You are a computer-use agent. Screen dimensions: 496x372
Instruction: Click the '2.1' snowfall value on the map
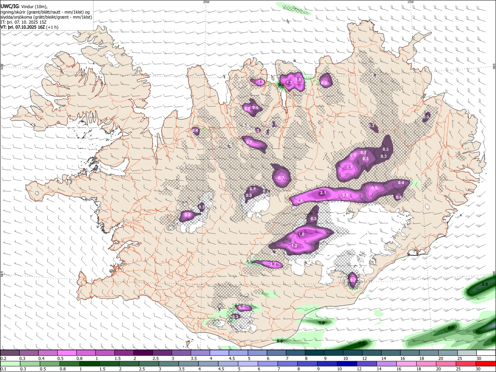323,193
